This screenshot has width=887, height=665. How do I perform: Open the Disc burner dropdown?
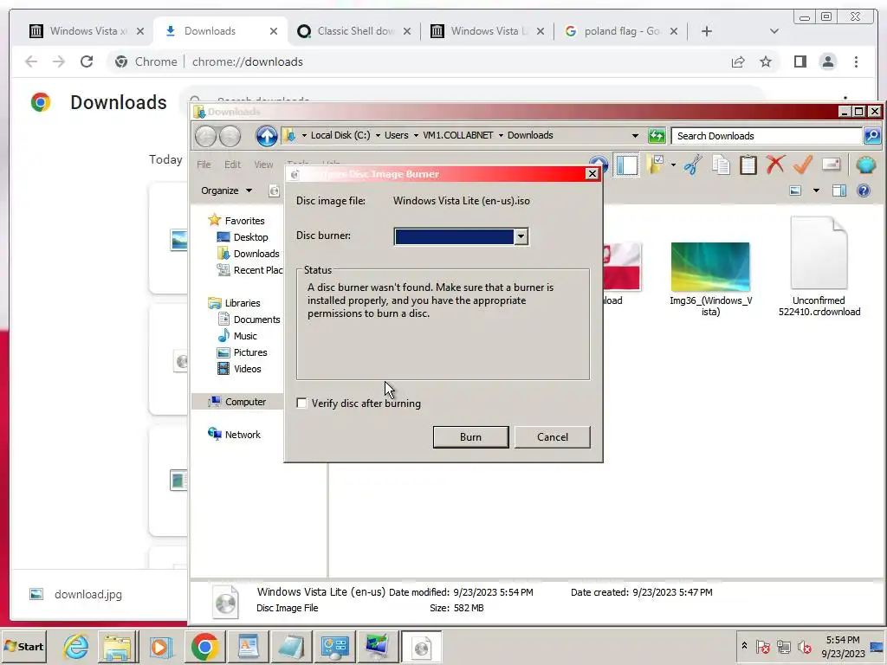[521, 236]
